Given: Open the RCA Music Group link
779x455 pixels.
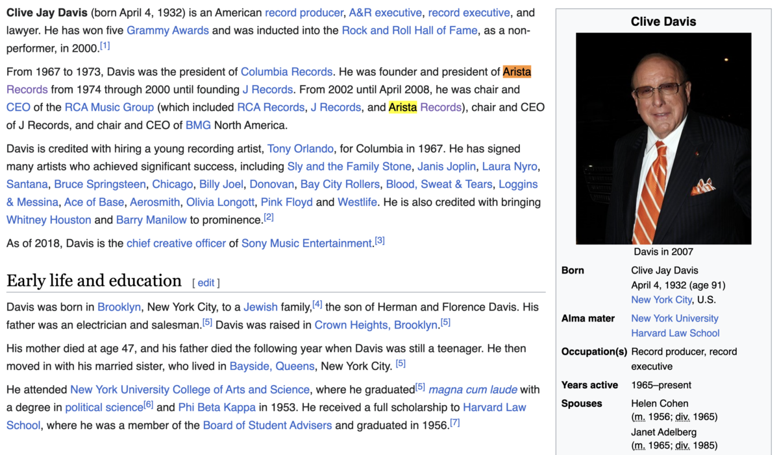Looking at the screenshot, I should tap(109, 107).
